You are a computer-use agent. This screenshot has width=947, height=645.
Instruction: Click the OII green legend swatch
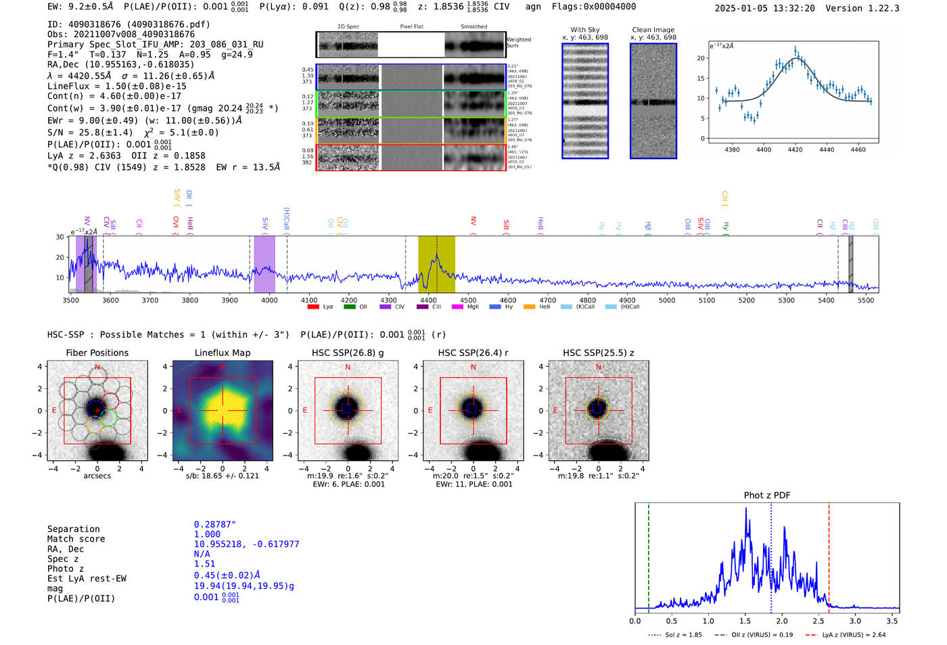pos(349,307)
